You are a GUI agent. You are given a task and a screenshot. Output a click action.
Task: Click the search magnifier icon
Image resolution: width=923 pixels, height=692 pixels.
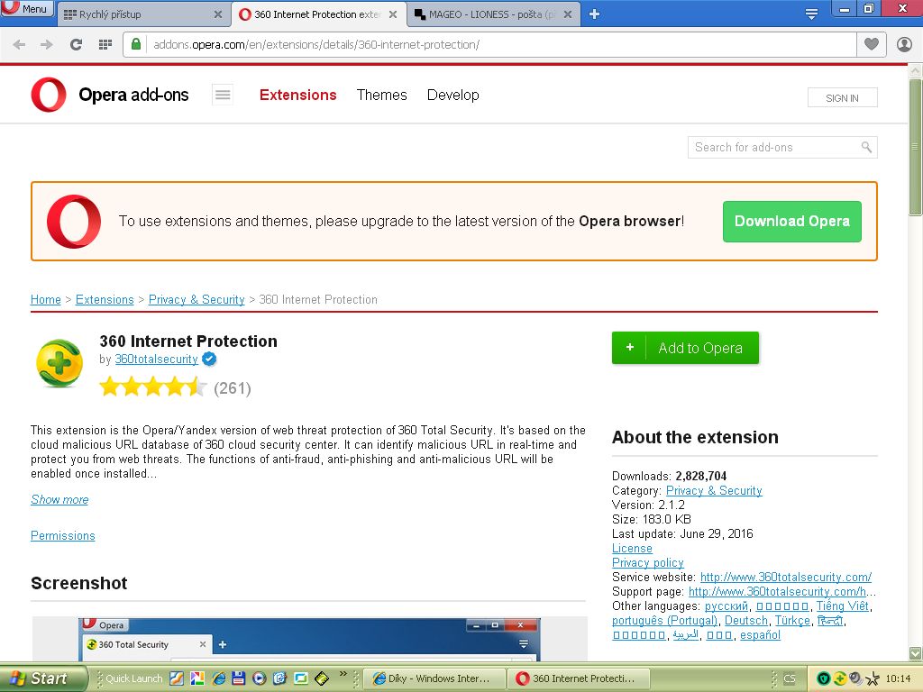pos(866,147)
